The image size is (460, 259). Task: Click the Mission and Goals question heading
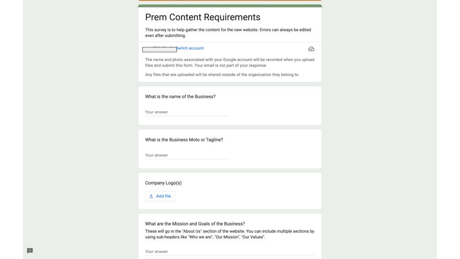(195, 224)
